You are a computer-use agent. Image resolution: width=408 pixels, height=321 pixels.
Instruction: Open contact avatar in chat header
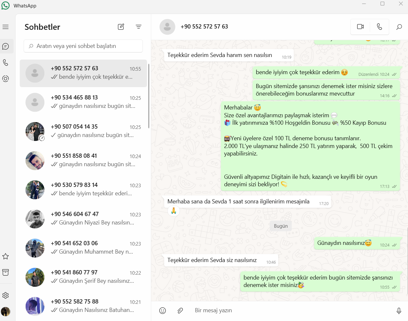coord(167,27)
